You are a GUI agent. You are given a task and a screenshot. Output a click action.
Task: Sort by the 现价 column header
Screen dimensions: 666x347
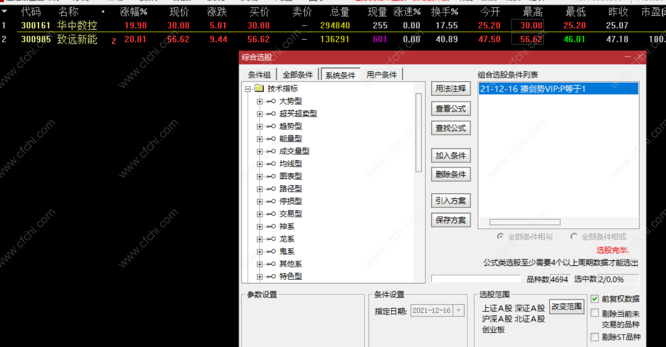(179, 12)
